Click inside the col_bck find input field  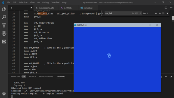coord(118,13)
